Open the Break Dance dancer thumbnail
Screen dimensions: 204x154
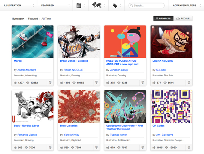click(79, 42)
